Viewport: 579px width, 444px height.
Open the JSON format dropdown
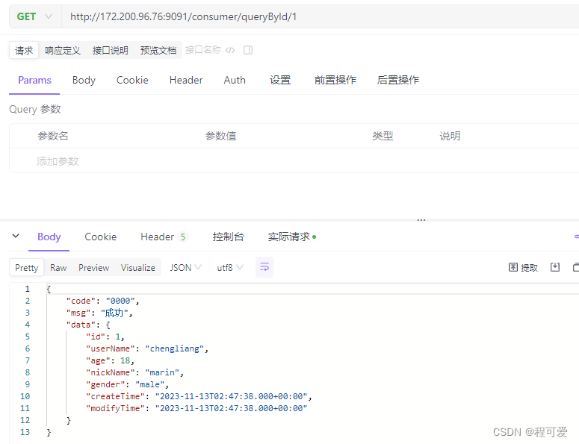point(185,267)
